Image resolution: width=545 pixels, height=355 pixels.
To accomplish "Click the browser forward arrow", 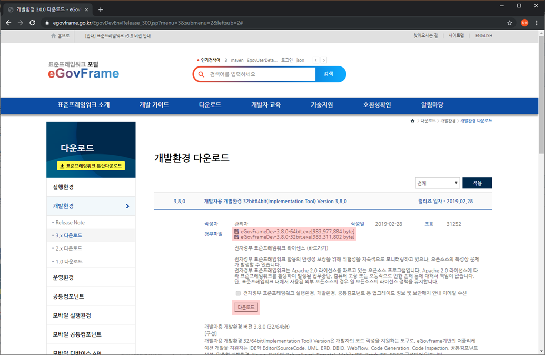I will (x=21, y=23).
